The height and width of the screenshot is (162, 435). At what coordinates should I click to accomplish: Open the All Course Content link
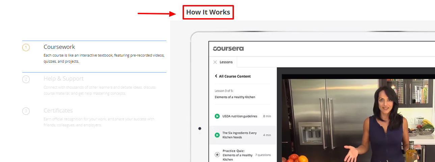coord(235,76)
